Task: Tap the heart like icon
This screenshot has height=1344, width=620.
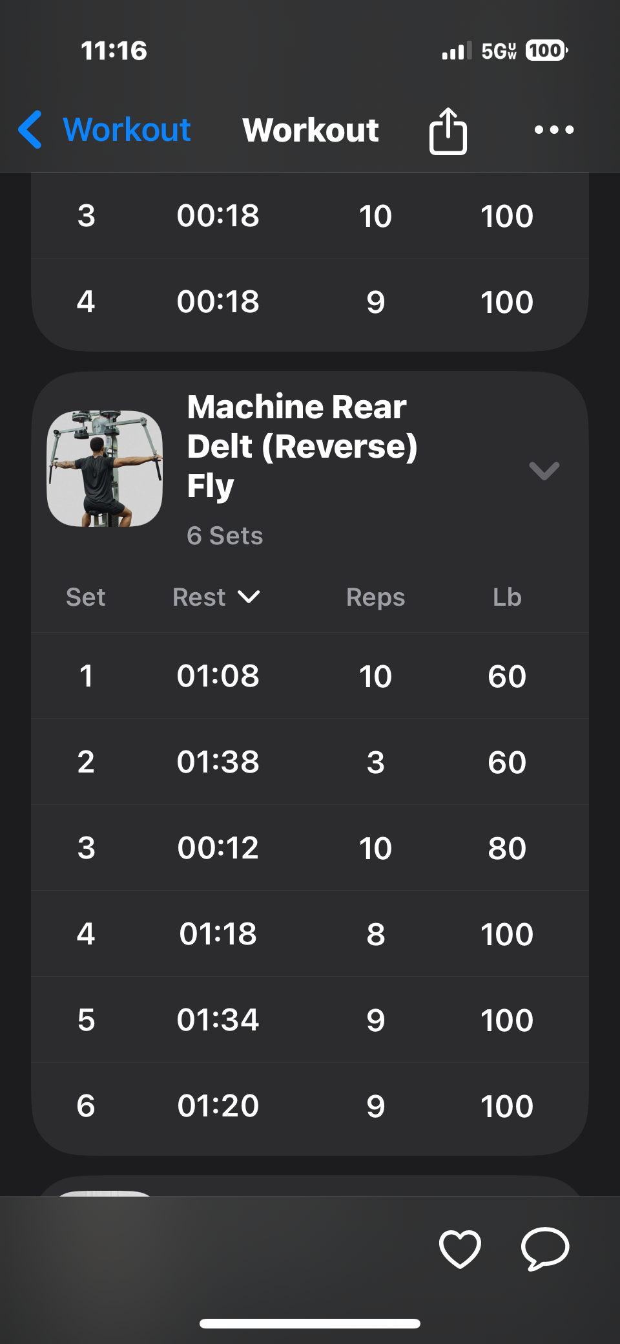Action: click(460, 1248)
